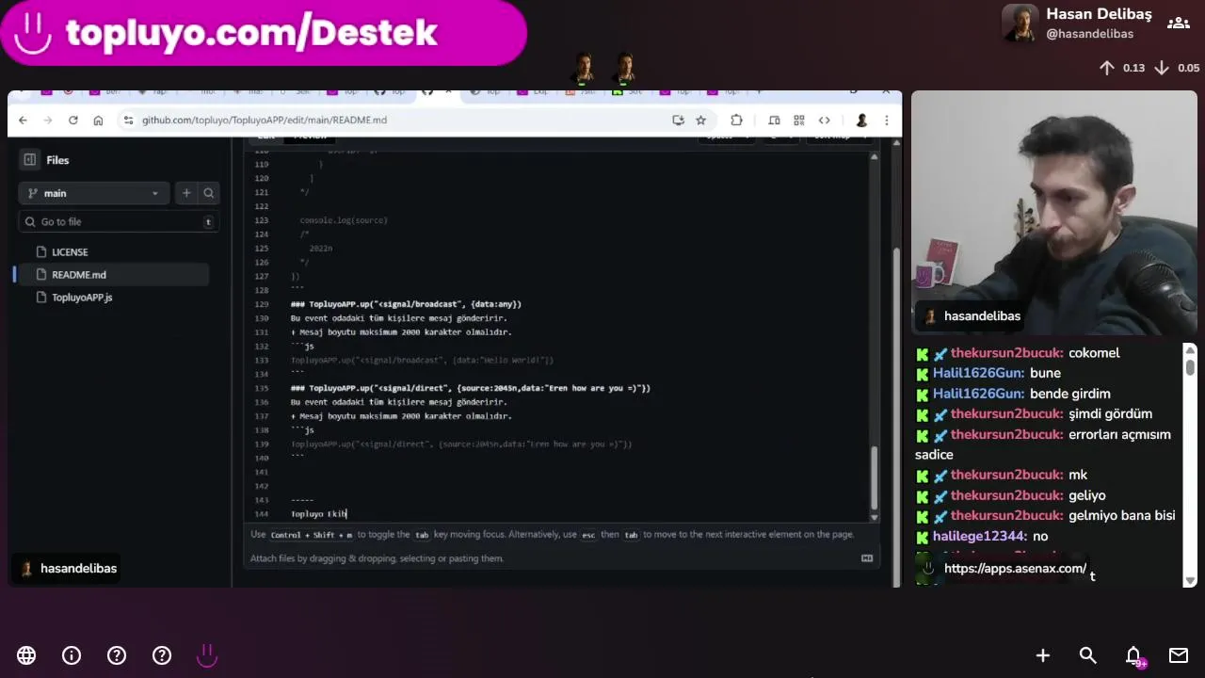Click the QR code extension icon

(798, 120)
